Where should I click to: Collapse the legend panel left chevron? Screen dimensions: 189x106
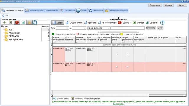(x=99, y=32)
